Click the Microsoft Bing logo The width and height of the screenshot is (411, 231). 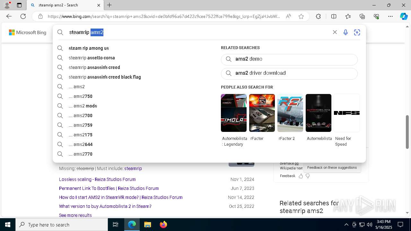point(28,32)
